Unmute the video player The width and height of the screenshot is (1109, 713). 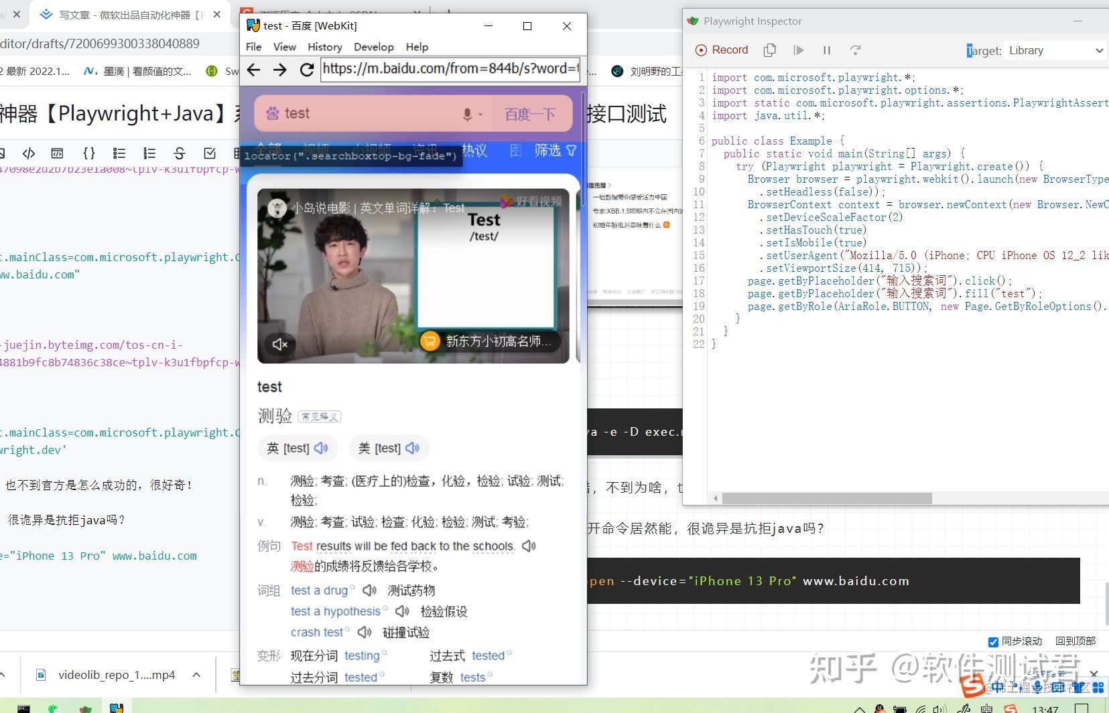point(279,344)
